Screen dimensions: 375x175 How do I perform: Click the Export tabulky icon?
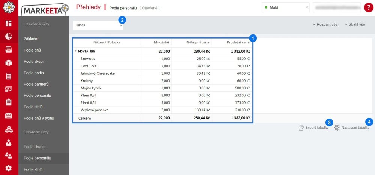tap(301, 128)
